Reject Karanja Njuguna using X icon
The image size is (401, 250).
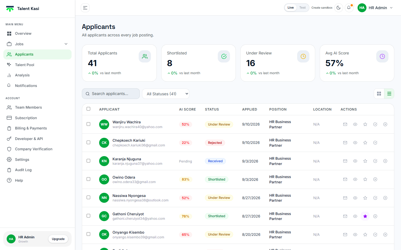click(x=385, y=161)
